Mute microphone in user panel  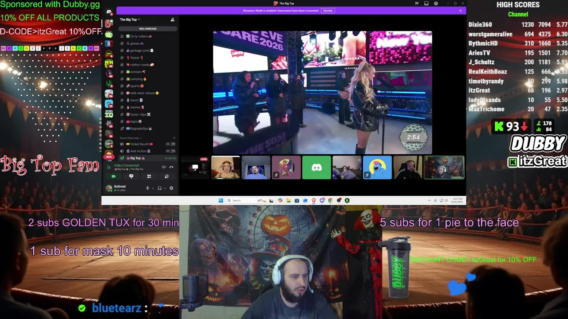(148, 188)
